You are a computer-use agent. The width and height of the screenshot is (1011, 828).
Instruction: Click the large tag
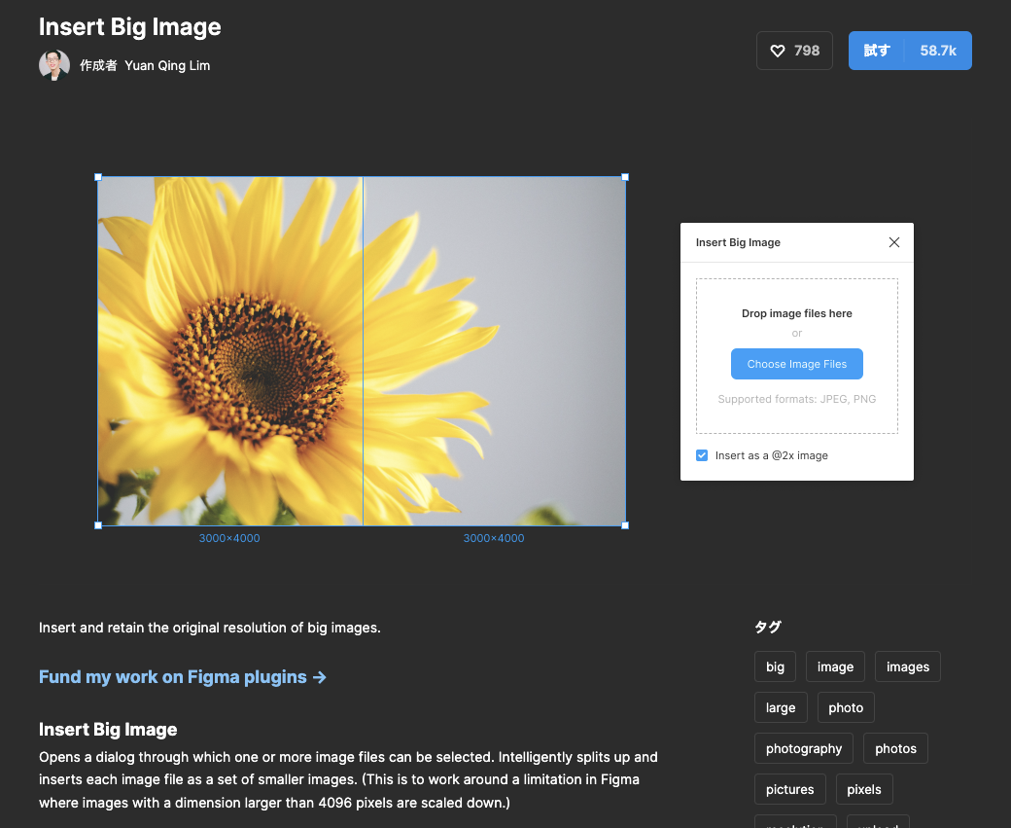tap(781, 707)
